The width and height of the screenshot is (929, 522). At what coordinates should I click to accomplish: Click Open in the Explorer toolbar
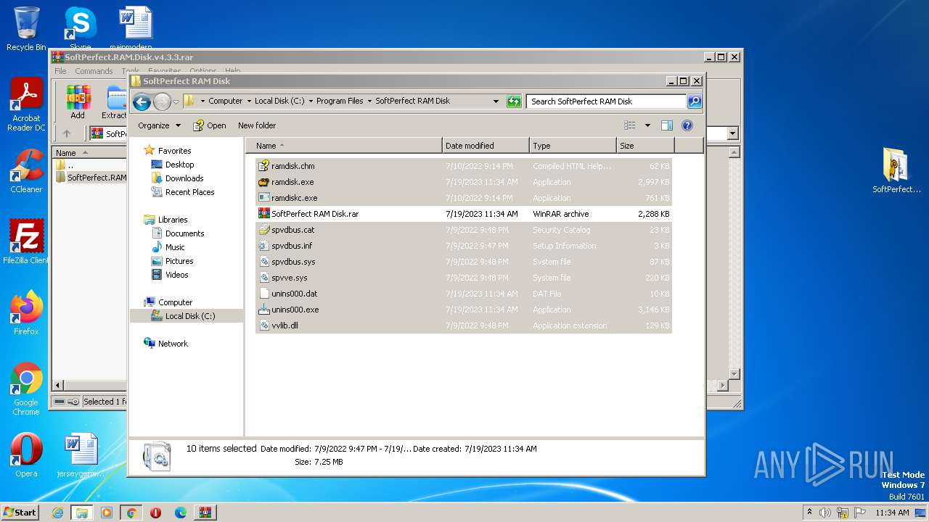pyautogui.click(x=210, y=125)
